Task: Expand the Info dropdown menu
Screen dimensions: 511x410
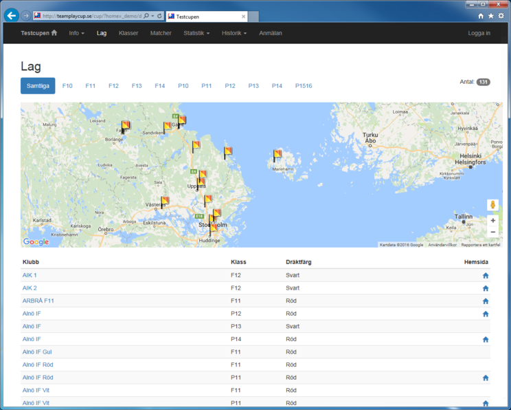Action: [76, 33]
